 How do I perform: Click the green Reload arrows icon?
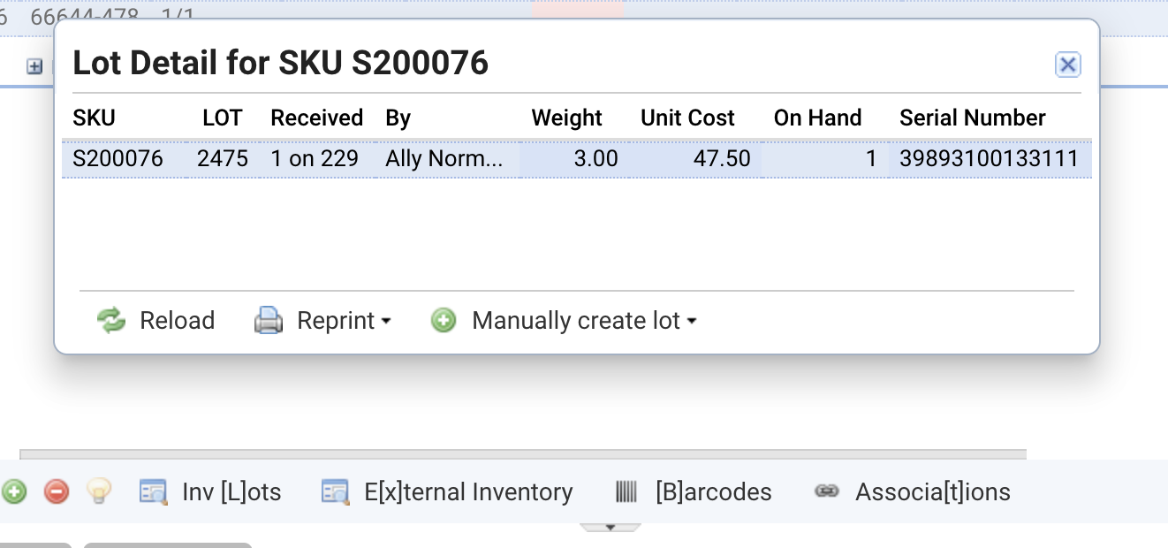(x=111, y=320)
